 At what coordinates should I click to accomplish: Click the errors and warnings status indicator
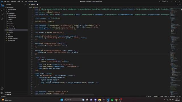4,96
